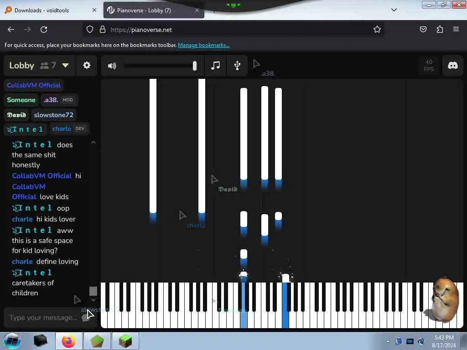Open the Manage bookmarks link
Screen dimensions: 467x350
coord(204,45)
